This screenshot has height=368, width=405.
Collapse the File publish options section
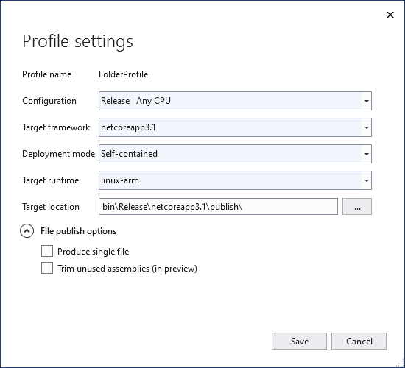point(27,231)
